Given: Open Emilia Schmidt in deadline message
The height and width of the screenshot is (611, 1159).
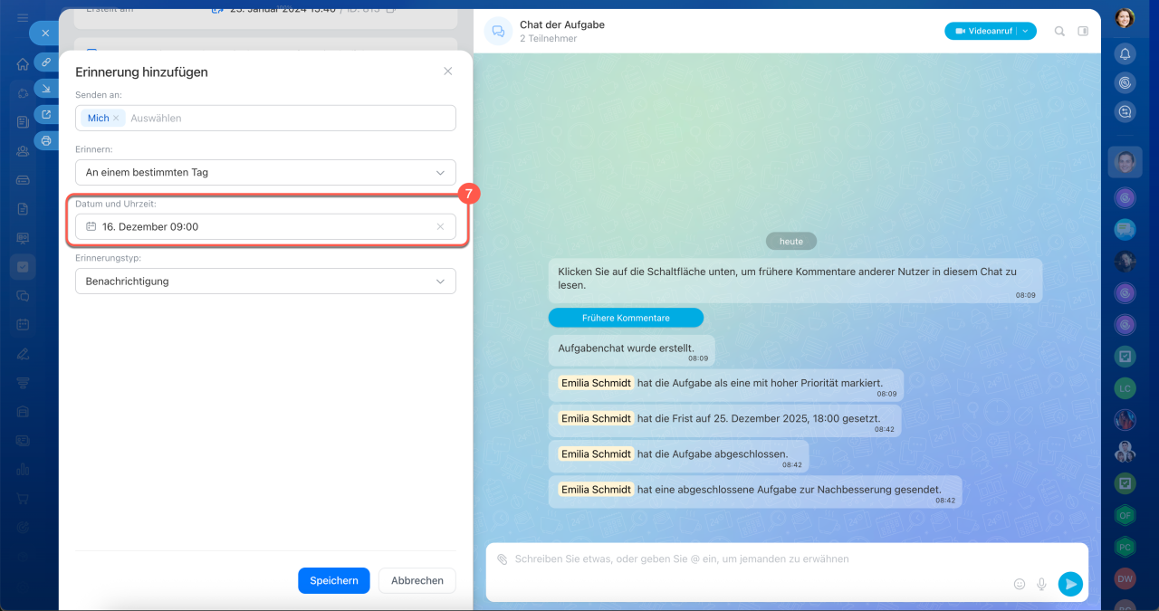Looking at the screenshot, I should coord(596,418).
